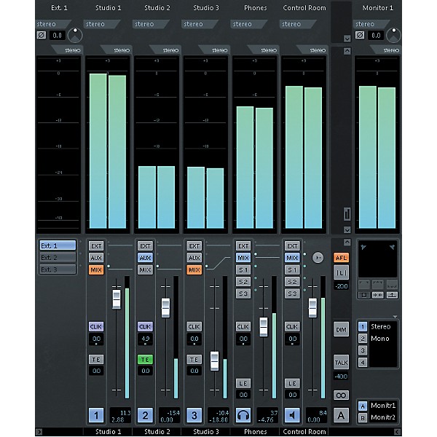Click the meter icon above the lower scroll arrow

(x=347, y=214)
